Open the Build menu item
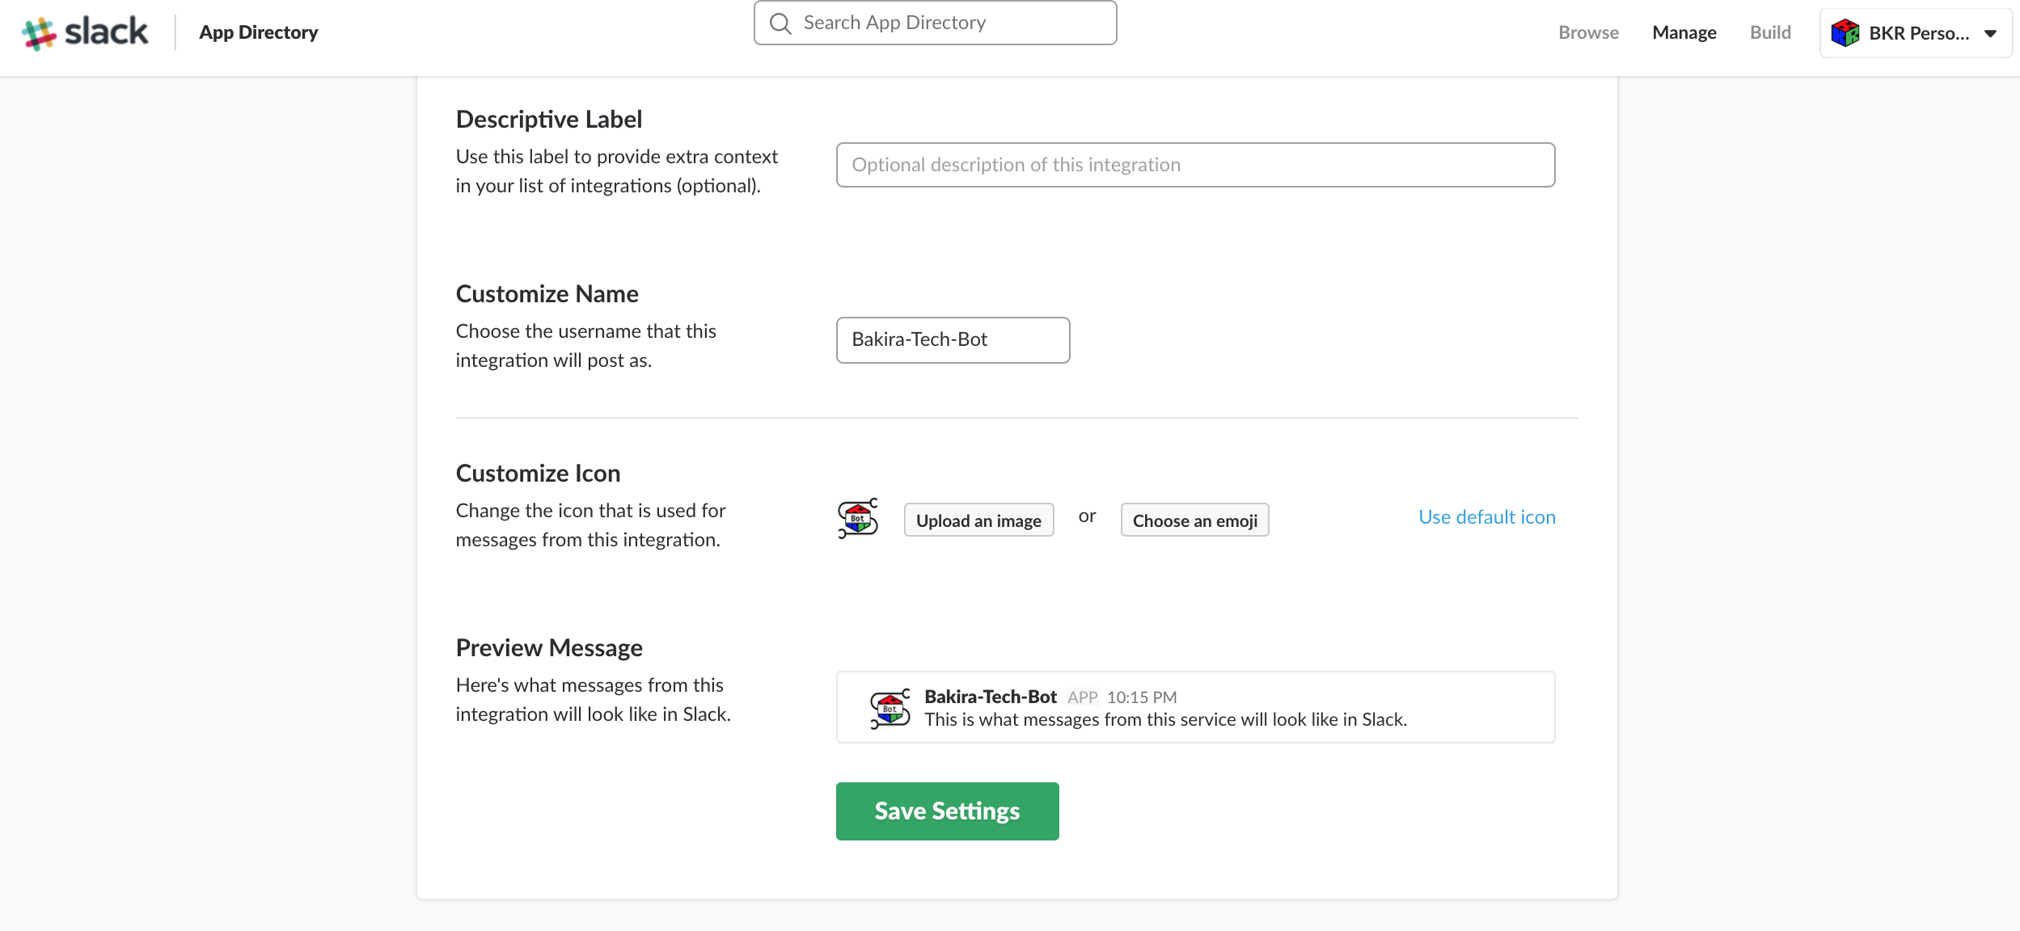2020x931 pixels. 1770,33
